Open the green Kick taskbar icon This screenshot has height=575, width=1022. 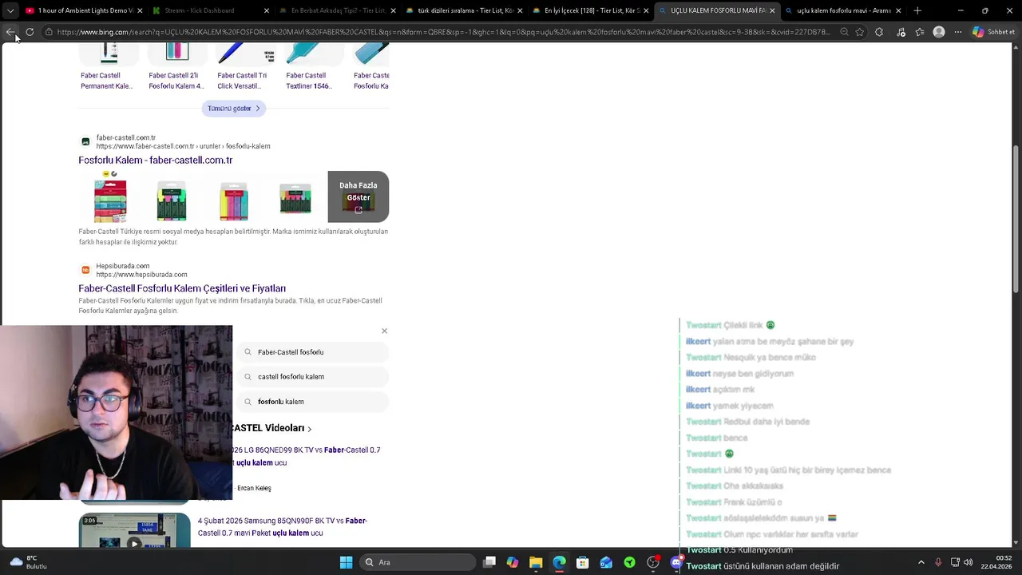pos(630,562)
